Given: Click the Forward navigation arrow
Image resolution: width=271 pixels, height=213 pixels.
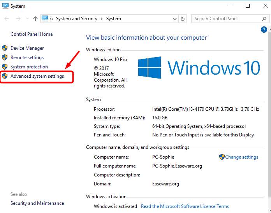Looking at the screenshot, I should pos(18,19).
